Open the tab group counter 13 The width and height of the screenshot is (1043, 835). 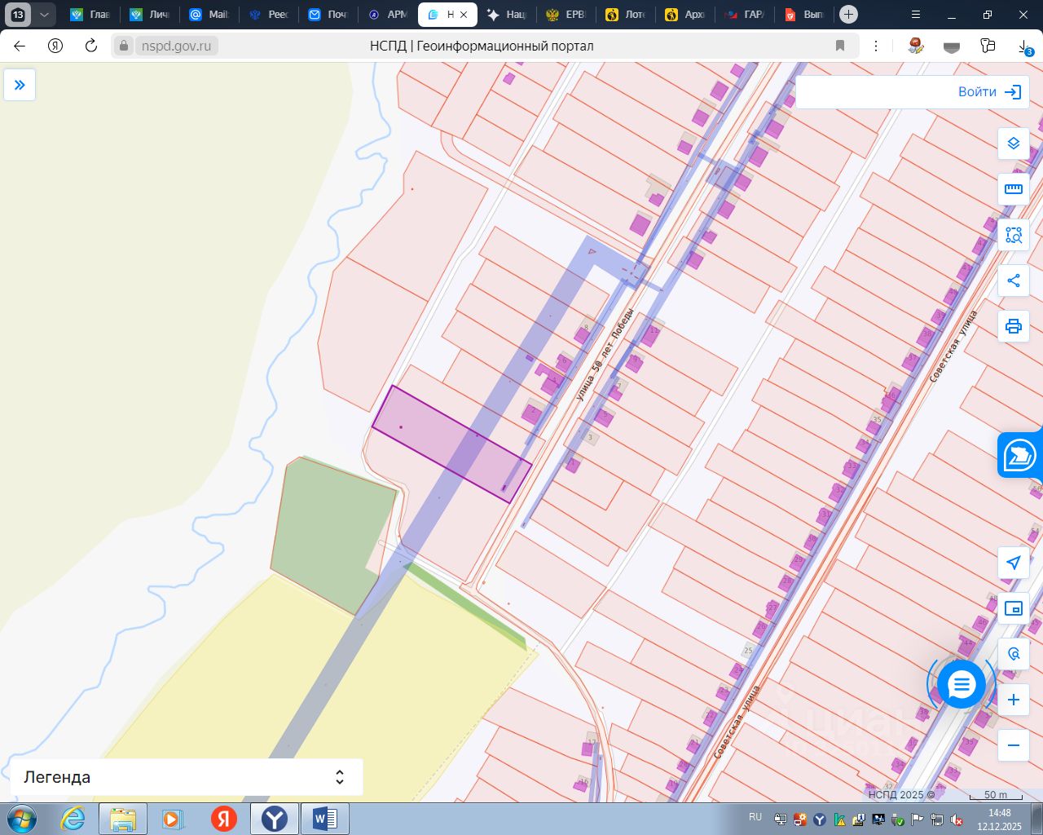[x=18, y=15]
